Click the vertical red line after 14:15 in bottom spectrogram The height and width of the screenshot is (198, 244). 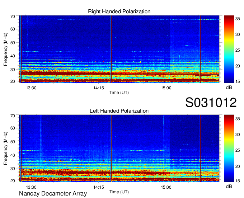click(111, 148)
